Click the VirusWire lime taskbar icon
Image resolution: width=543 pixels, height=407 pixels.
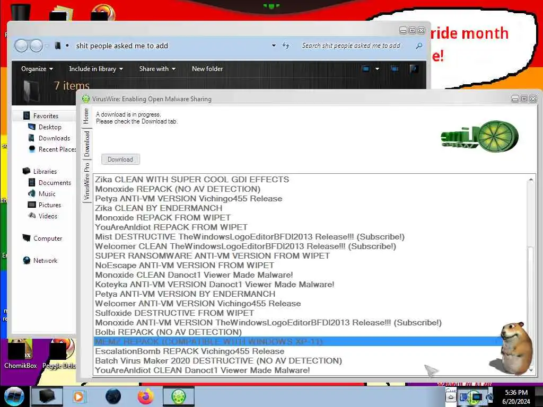(x=178, y=396)
